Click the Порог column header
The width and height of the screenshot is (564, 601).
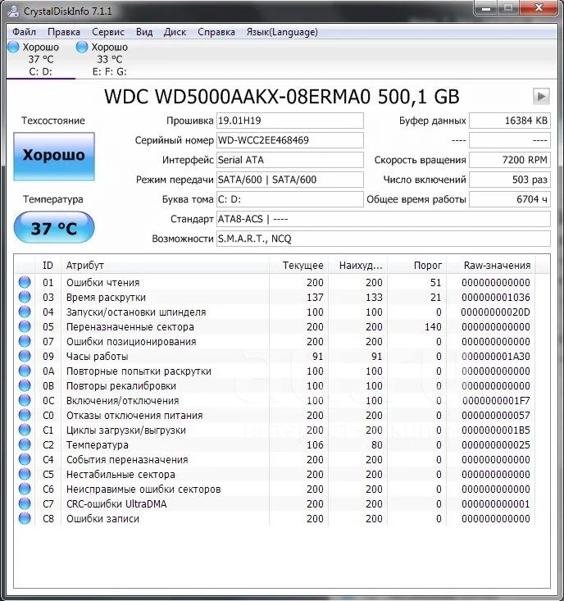pyautogui.click(x=417, y=265)
